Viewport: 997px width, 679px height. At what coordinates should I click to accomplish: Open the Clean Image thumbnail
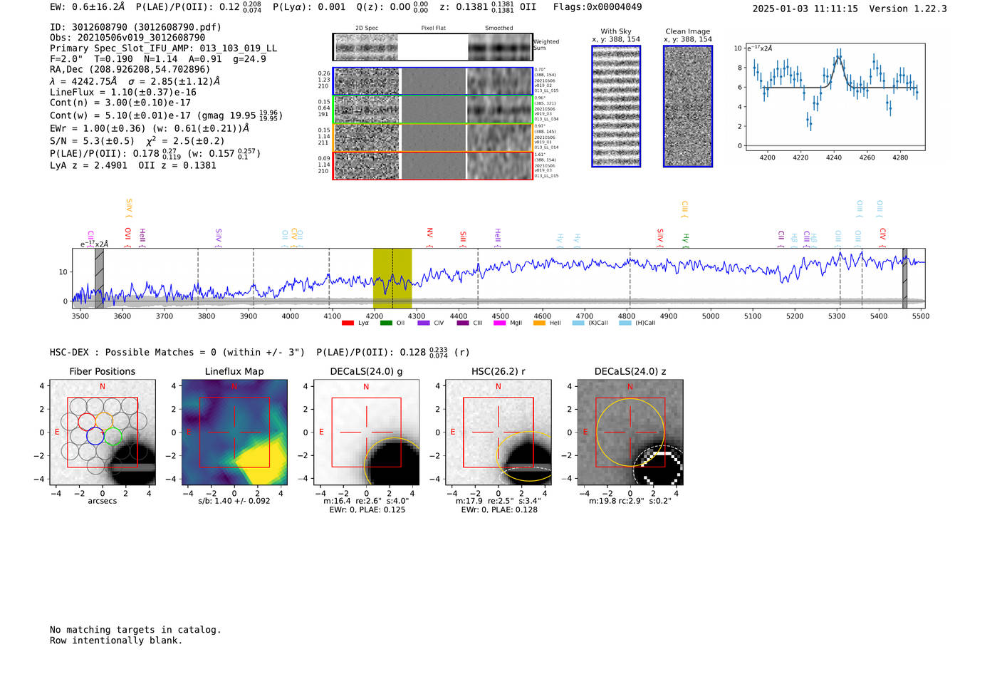pos(688,106)
